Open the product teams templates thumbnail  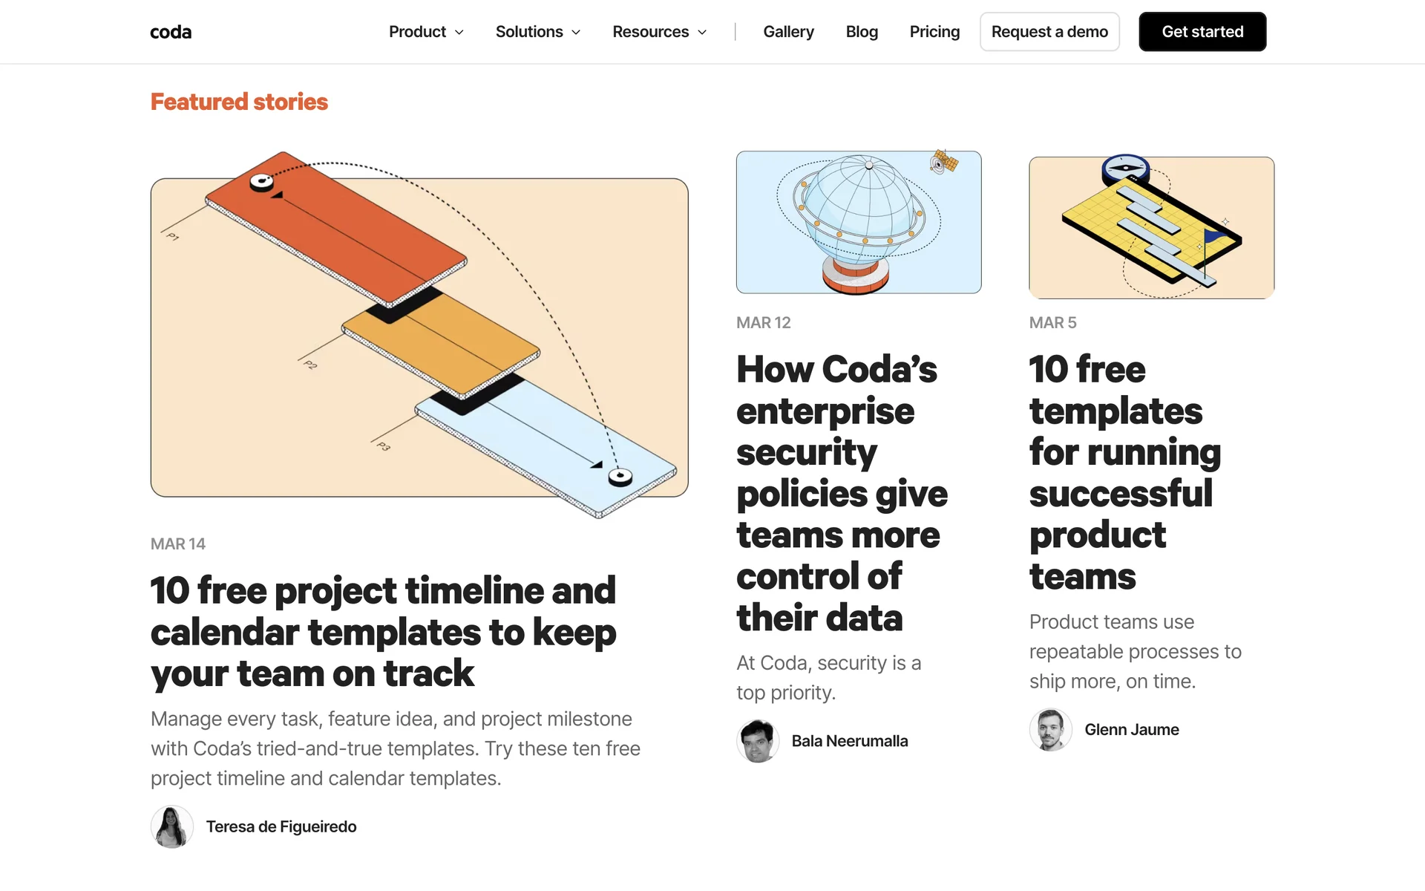(1151, 227)
